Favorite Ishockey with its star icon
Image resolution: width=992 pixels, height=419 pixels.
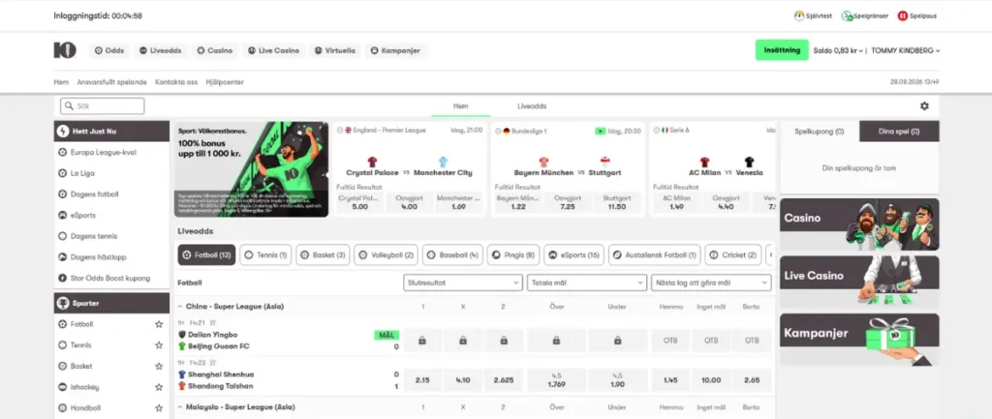(159, 387)
